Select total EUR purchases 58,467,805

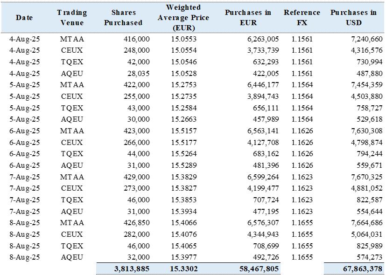[256, 269]
